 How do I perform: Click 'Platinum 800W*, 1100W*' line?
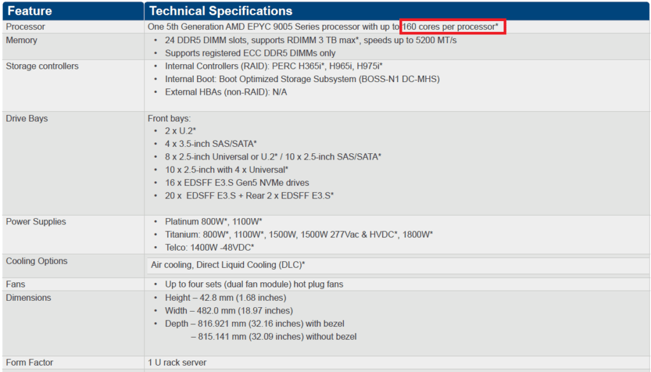214,221
